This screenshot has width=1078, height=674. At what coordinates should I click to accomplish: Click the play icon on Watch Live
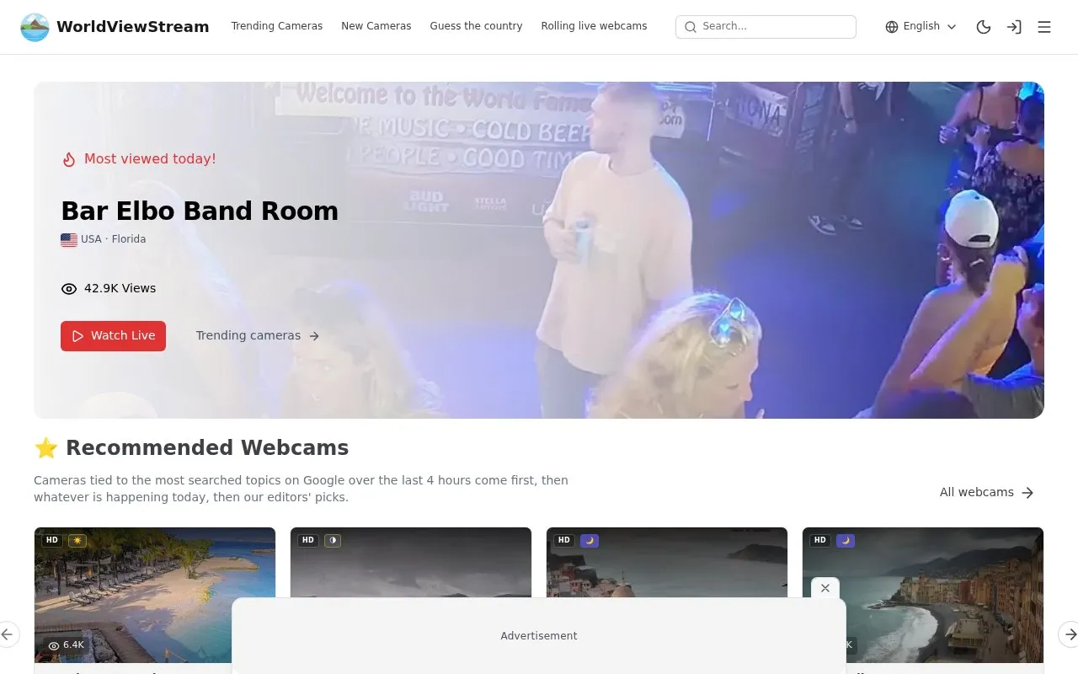77,336
